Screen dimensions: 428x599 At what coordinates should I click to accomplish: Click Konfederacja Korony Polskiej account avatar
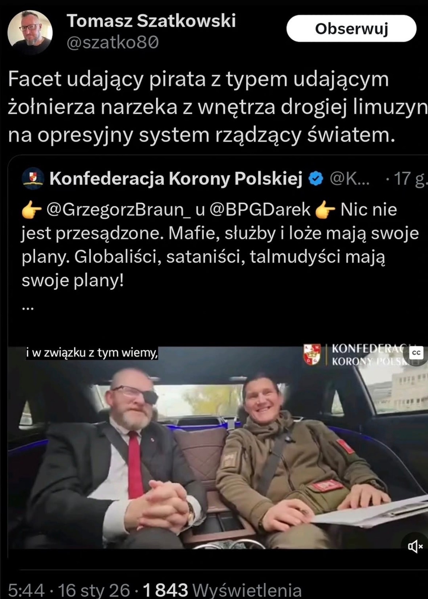coord(33,178)
